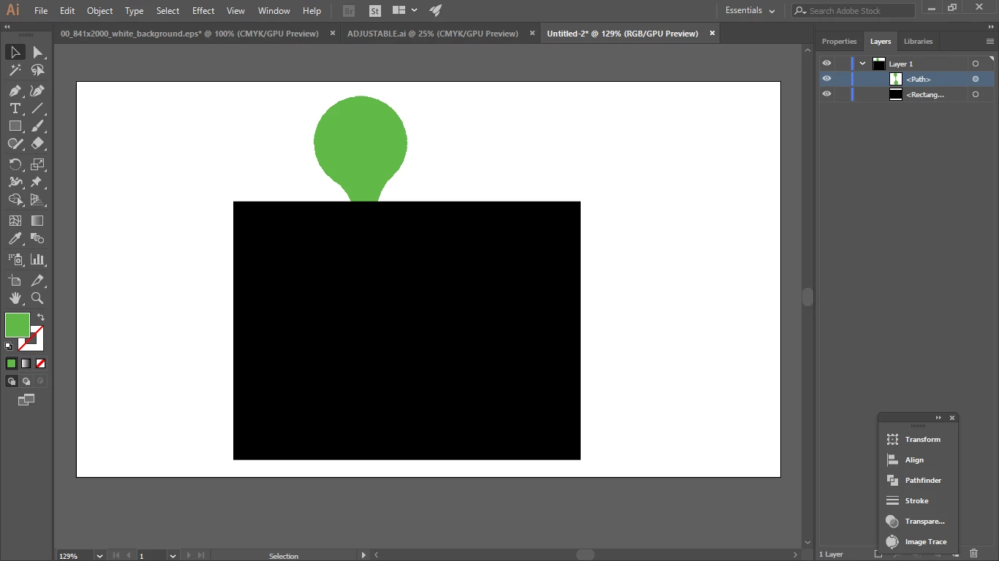Choose the Rectangle tool
This screenshot has height=561, width=999.
(x=15, y=126)
